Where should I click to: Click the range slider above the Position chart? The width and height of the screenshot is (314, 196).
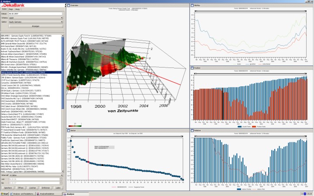click(x=250, y=74)
